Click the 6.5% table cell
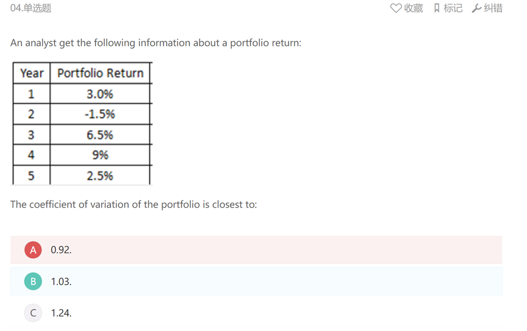This screenshot has width=527, height=331. [100, 135]
